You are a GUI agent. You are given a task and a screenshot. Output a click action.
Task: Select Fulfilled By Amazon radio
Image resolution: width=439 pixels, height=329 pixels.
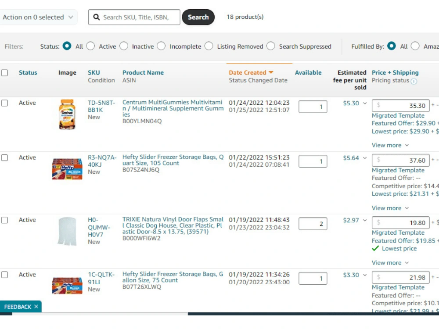click(415, 46)
